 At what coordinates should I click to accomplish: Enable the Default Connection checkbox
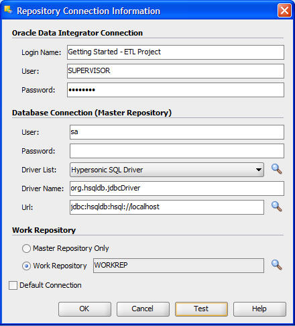point(13,286)
